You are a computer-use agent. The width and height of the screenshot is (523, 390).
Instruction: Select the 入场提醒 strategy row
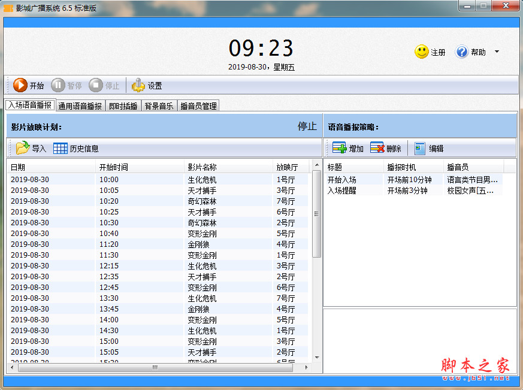(342, 191)
